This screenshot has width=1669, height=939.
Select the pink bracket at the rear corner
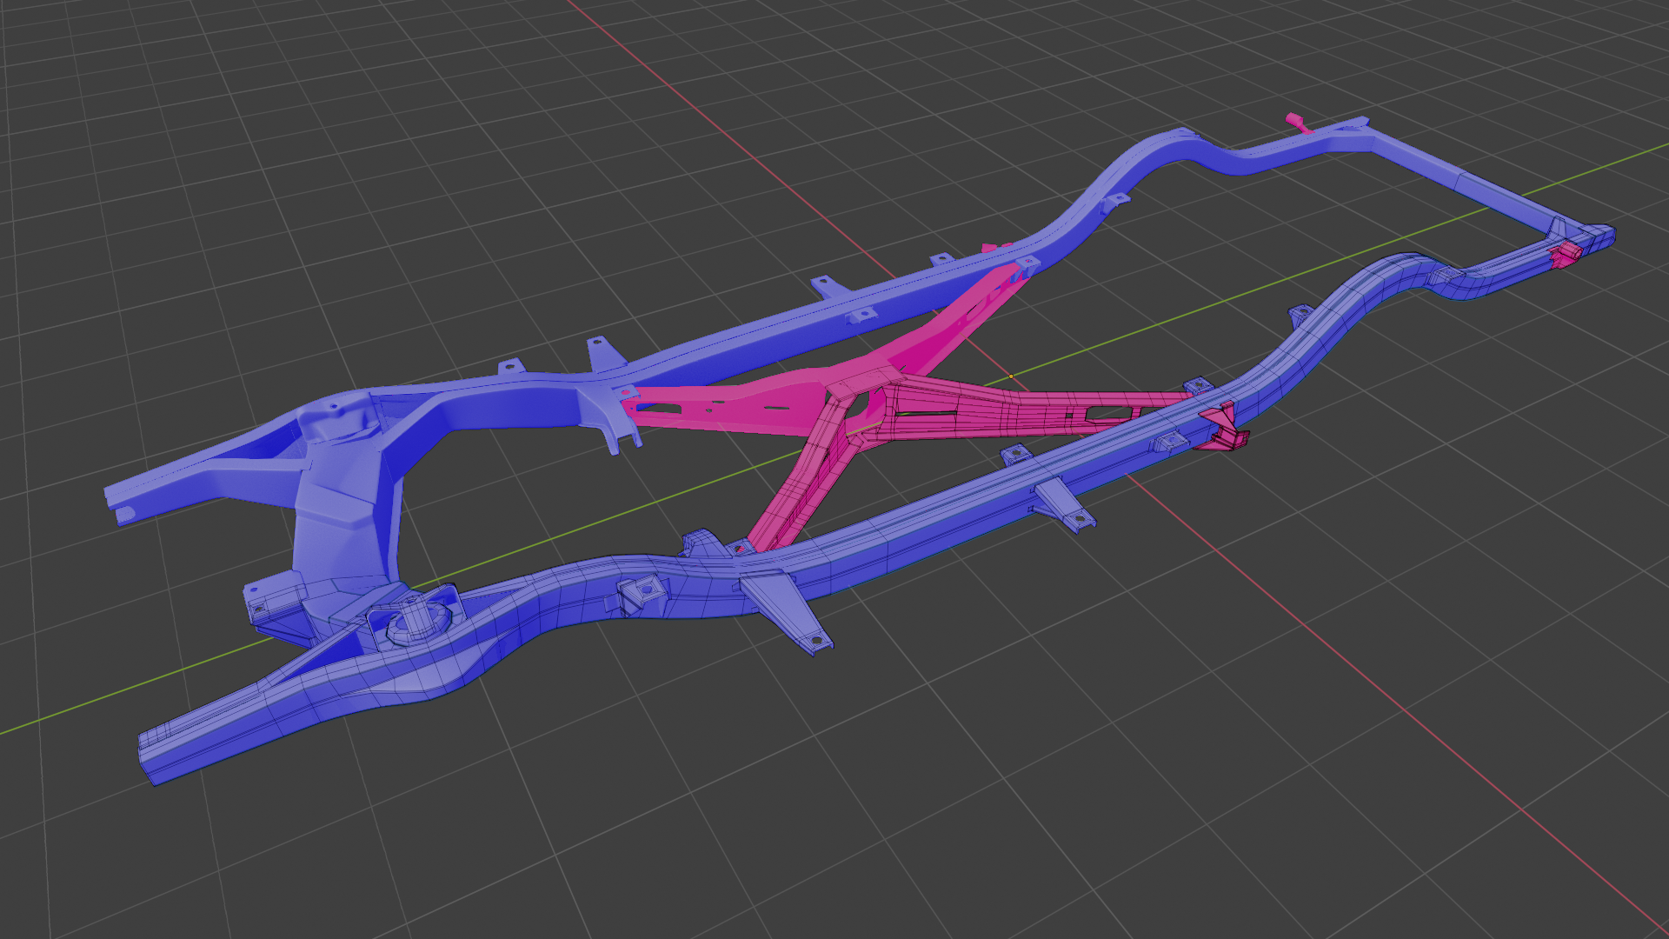click(1566, 253)
